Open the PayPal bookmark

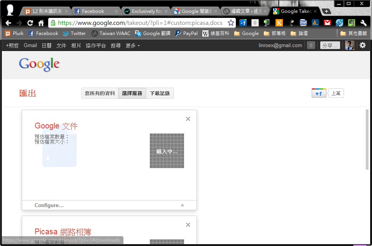coord(186,33)
